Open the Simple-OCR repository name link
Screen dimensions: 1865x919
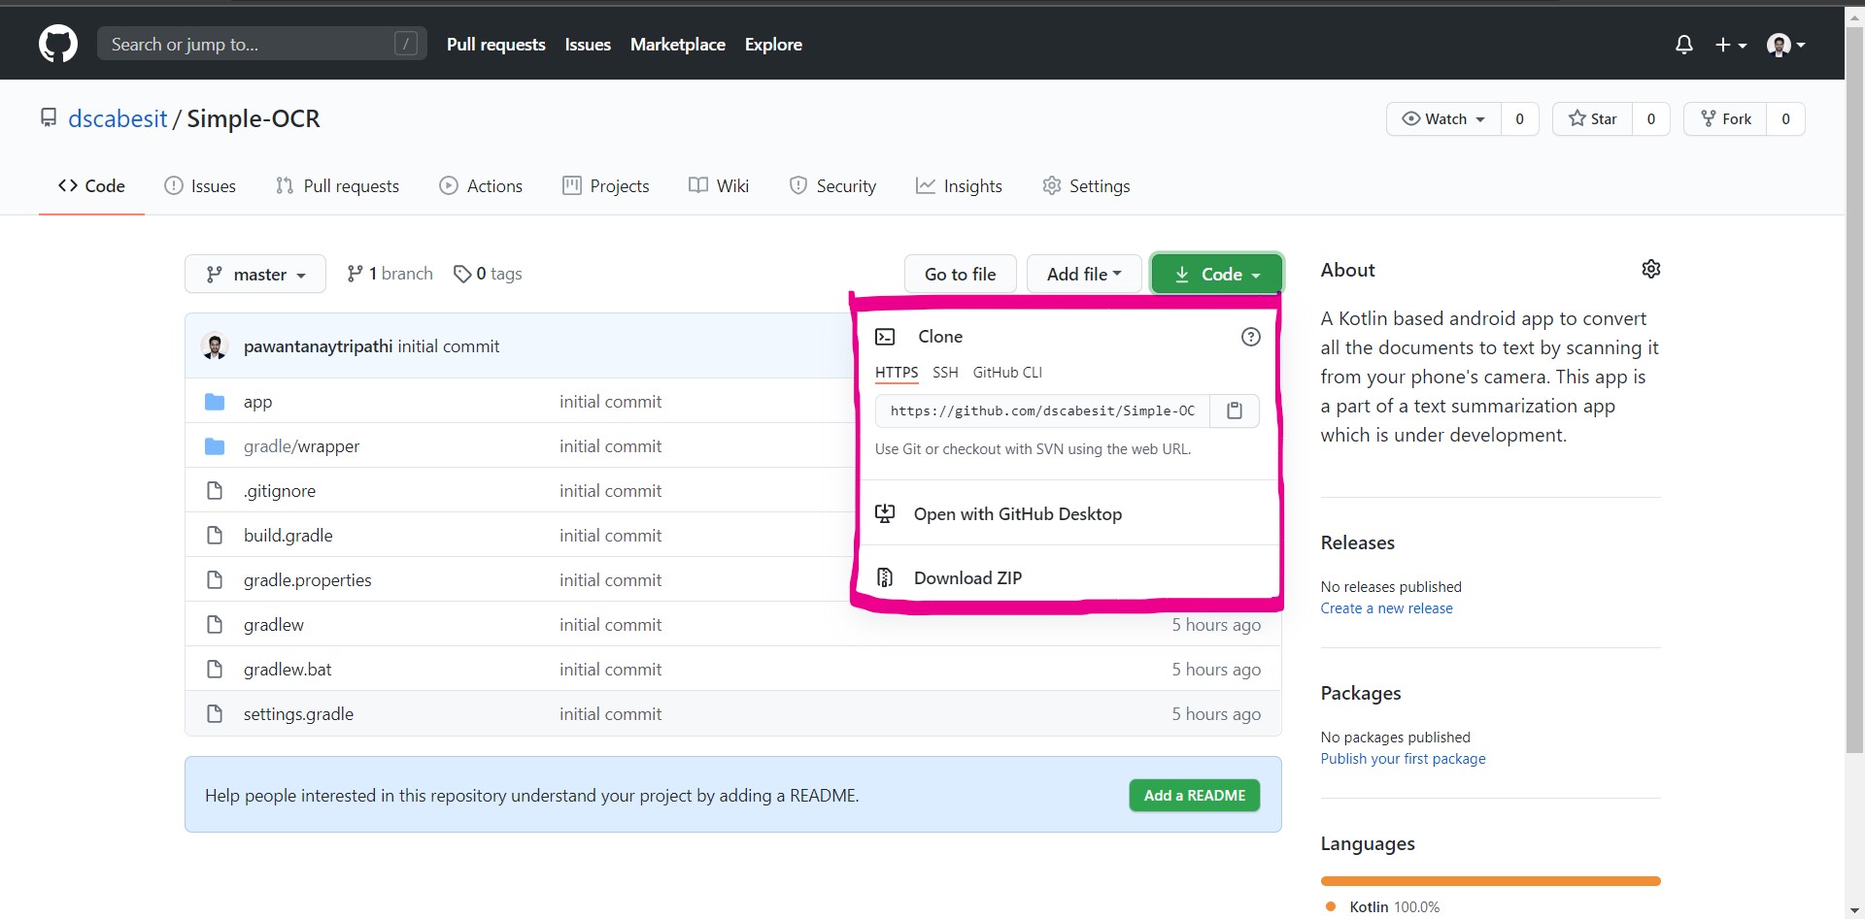coord(254,118)
